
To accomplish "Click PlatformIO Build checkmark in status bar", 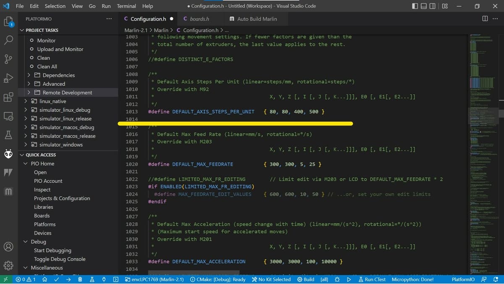I will click(56, 279).
